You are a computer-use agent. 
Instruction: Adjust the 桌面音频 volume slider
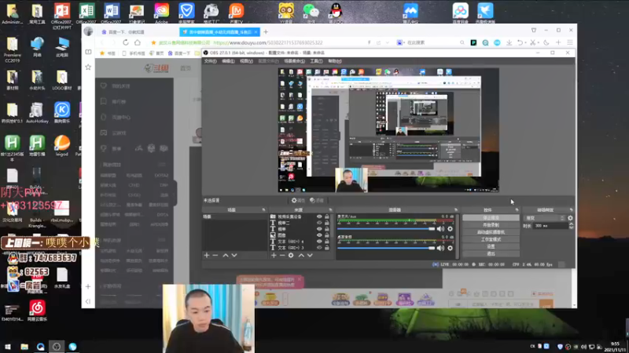[386, 248]
